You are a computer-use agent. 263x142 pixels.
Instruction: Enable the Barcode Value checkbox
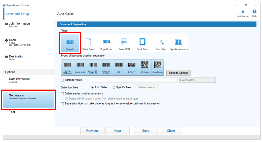[x=62, y=80]
